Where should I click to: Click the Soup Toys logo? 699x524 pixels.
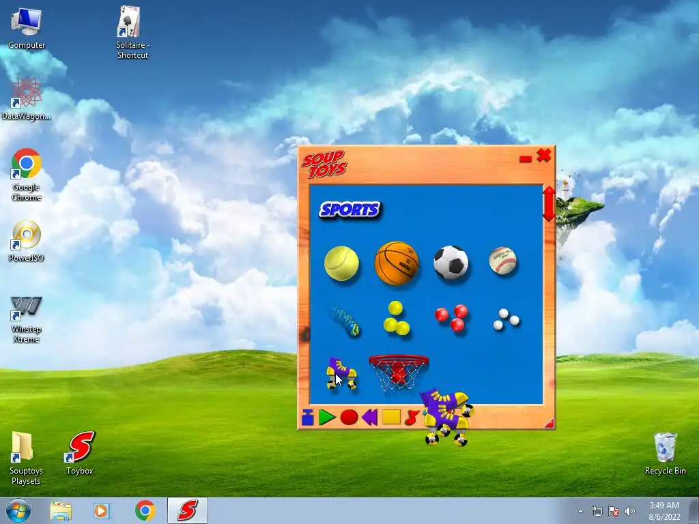point(324,164)
